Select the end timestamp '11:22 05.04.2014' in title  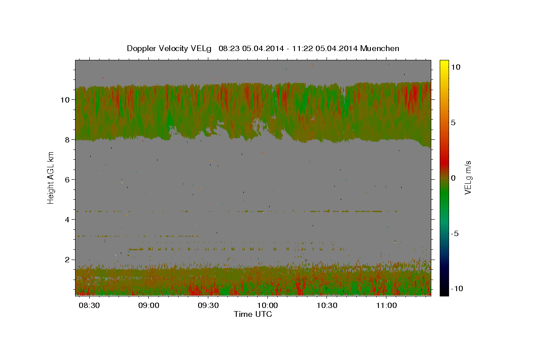pos(325,48)
